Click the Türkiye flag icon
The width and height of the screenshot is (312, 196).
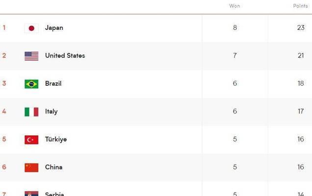31,140
